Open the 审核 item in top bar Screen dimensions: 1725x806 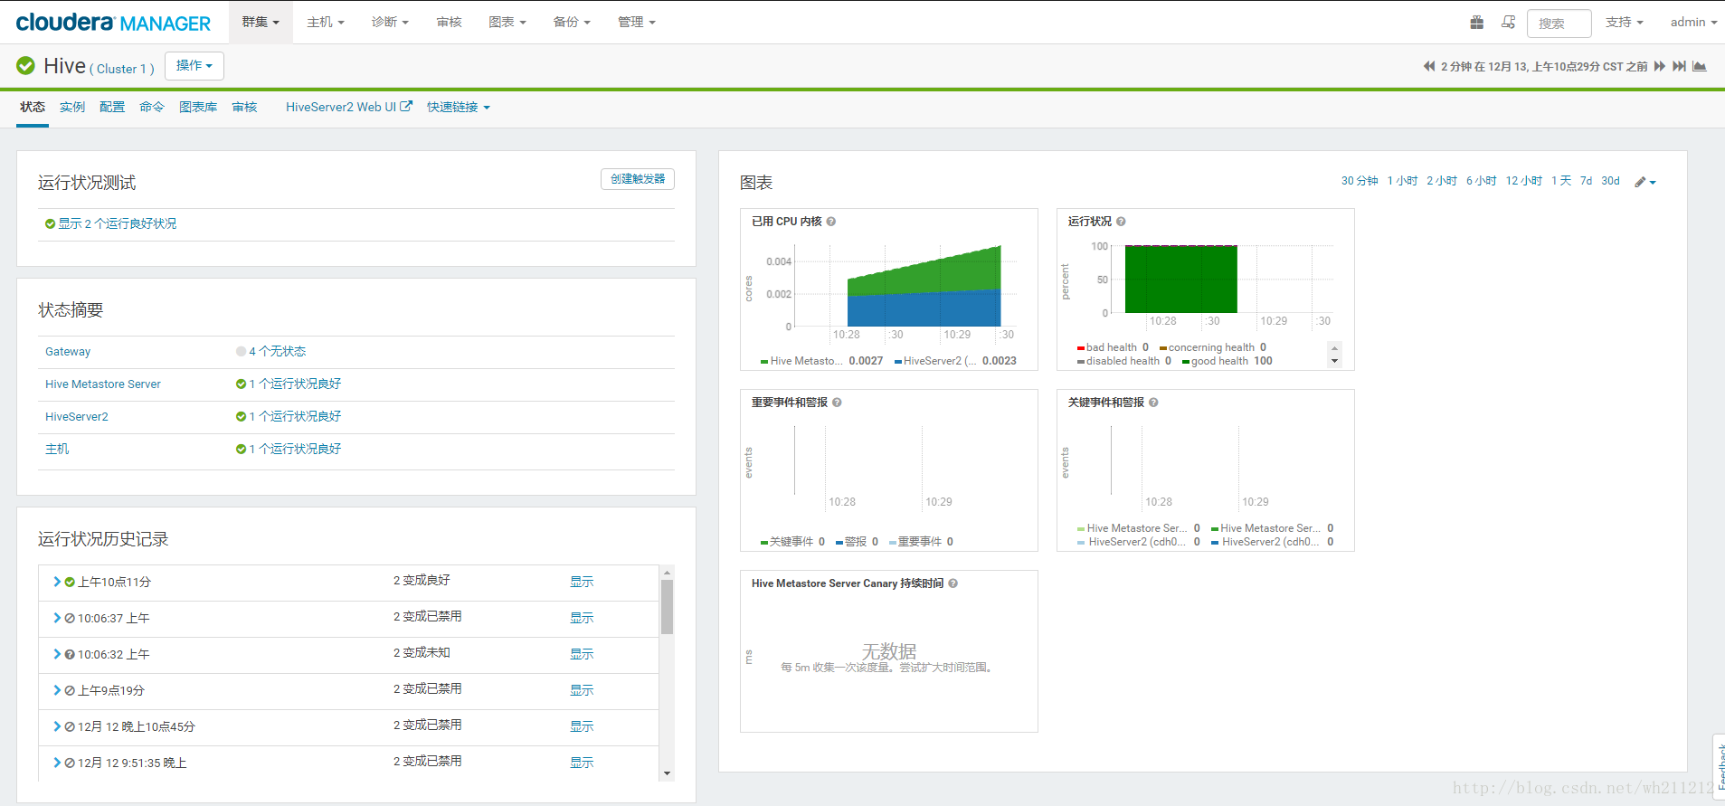[449, 22]
